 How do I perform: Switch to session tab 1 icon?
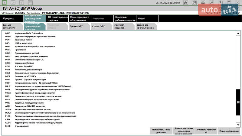(x=4, y=2)
